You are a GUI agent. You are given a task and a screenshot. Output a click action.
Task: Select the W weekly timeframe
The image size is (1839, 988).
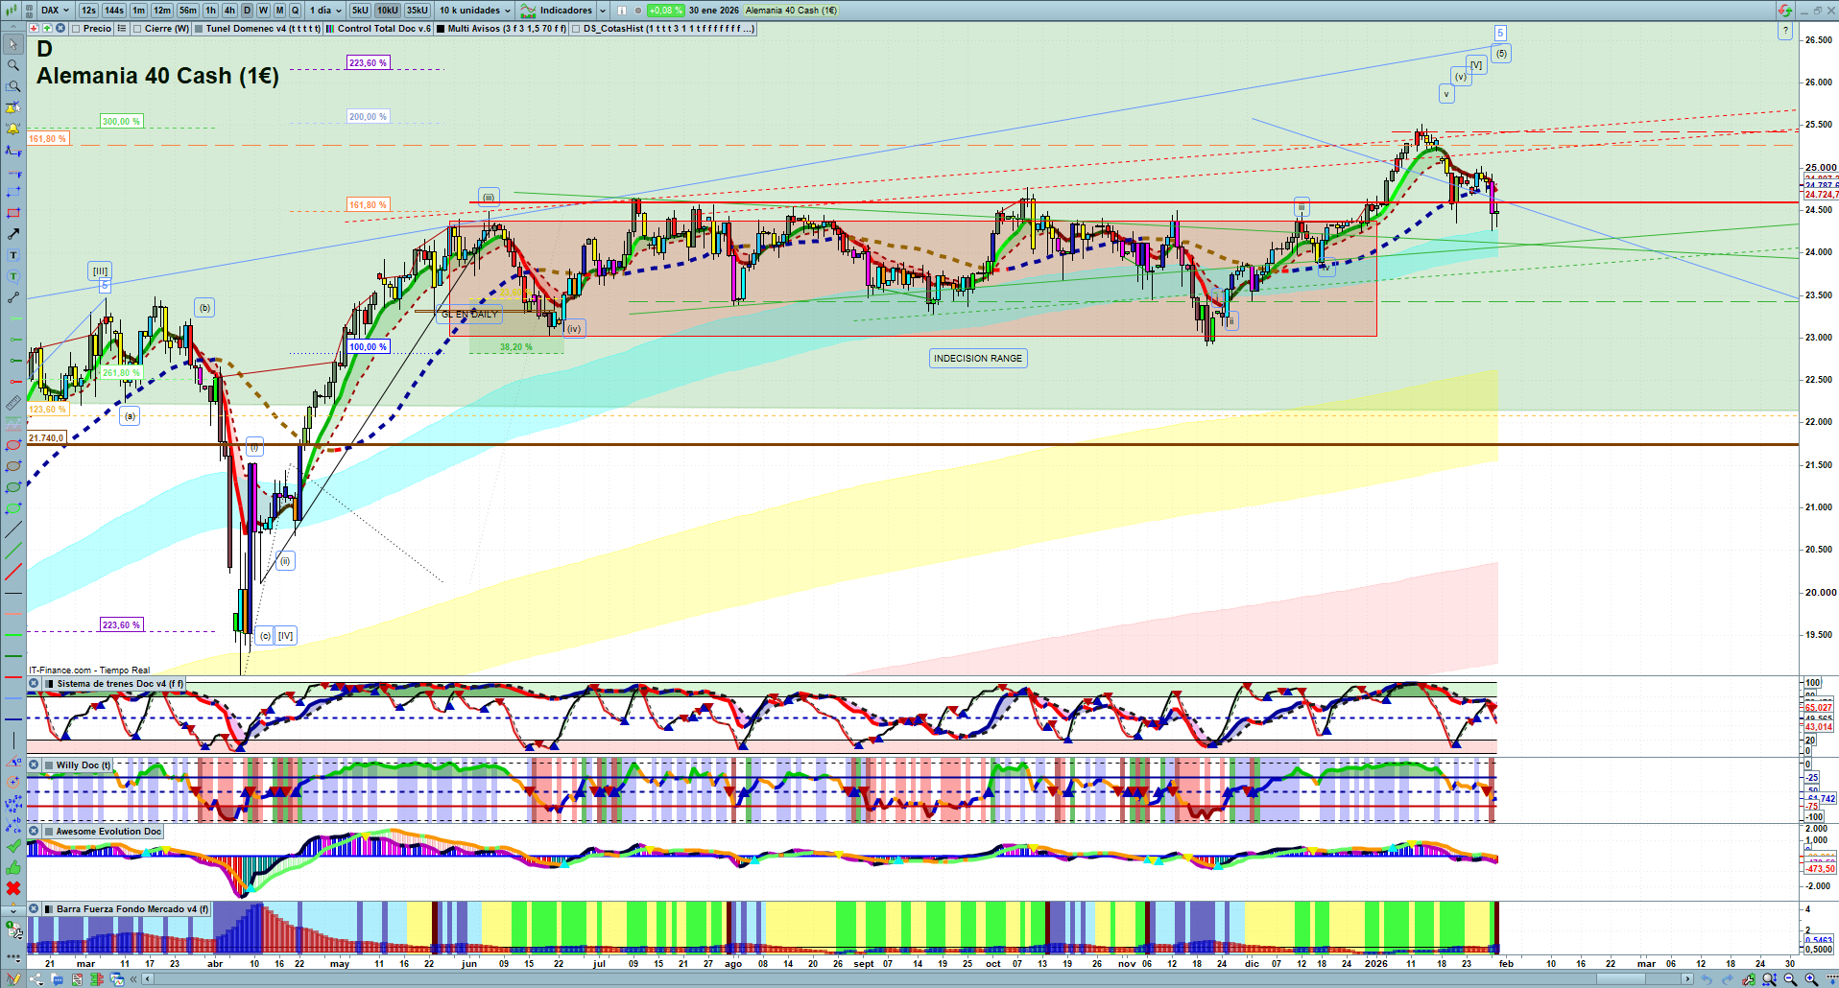[263, 11]
